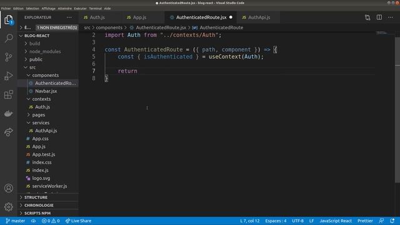Viewport: 400px width, 225px height.
Task: Open the Aide menu
Action: pos(107,8)
